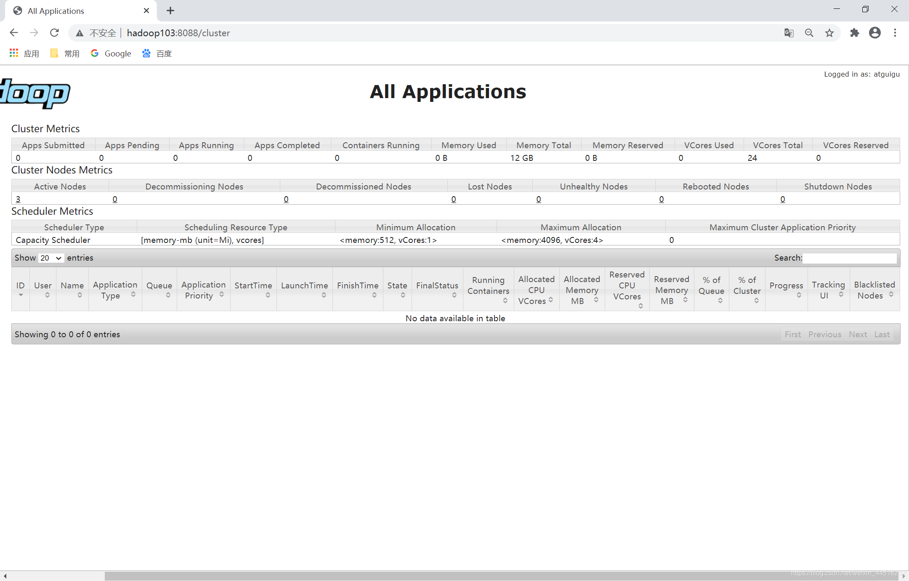This screenshot has width=909, height=581.
Task: Sort table by FinishTime column
Action: 358,289
